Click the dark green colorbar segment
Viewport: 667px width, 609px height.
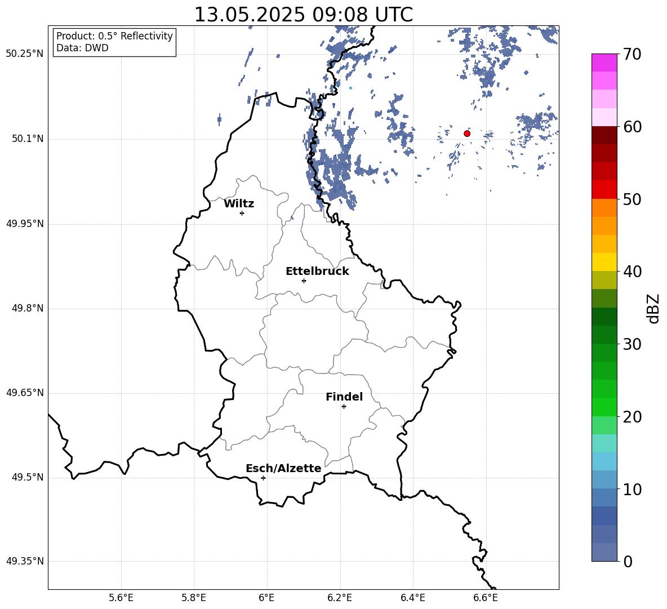(604, 317)
